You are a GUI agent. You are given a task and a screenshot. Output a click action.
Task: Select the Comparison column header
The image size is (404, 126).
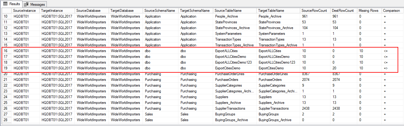coord(391,11)
